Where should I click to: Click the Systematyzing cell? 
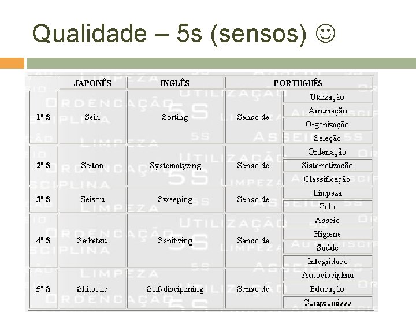[175, 166]
